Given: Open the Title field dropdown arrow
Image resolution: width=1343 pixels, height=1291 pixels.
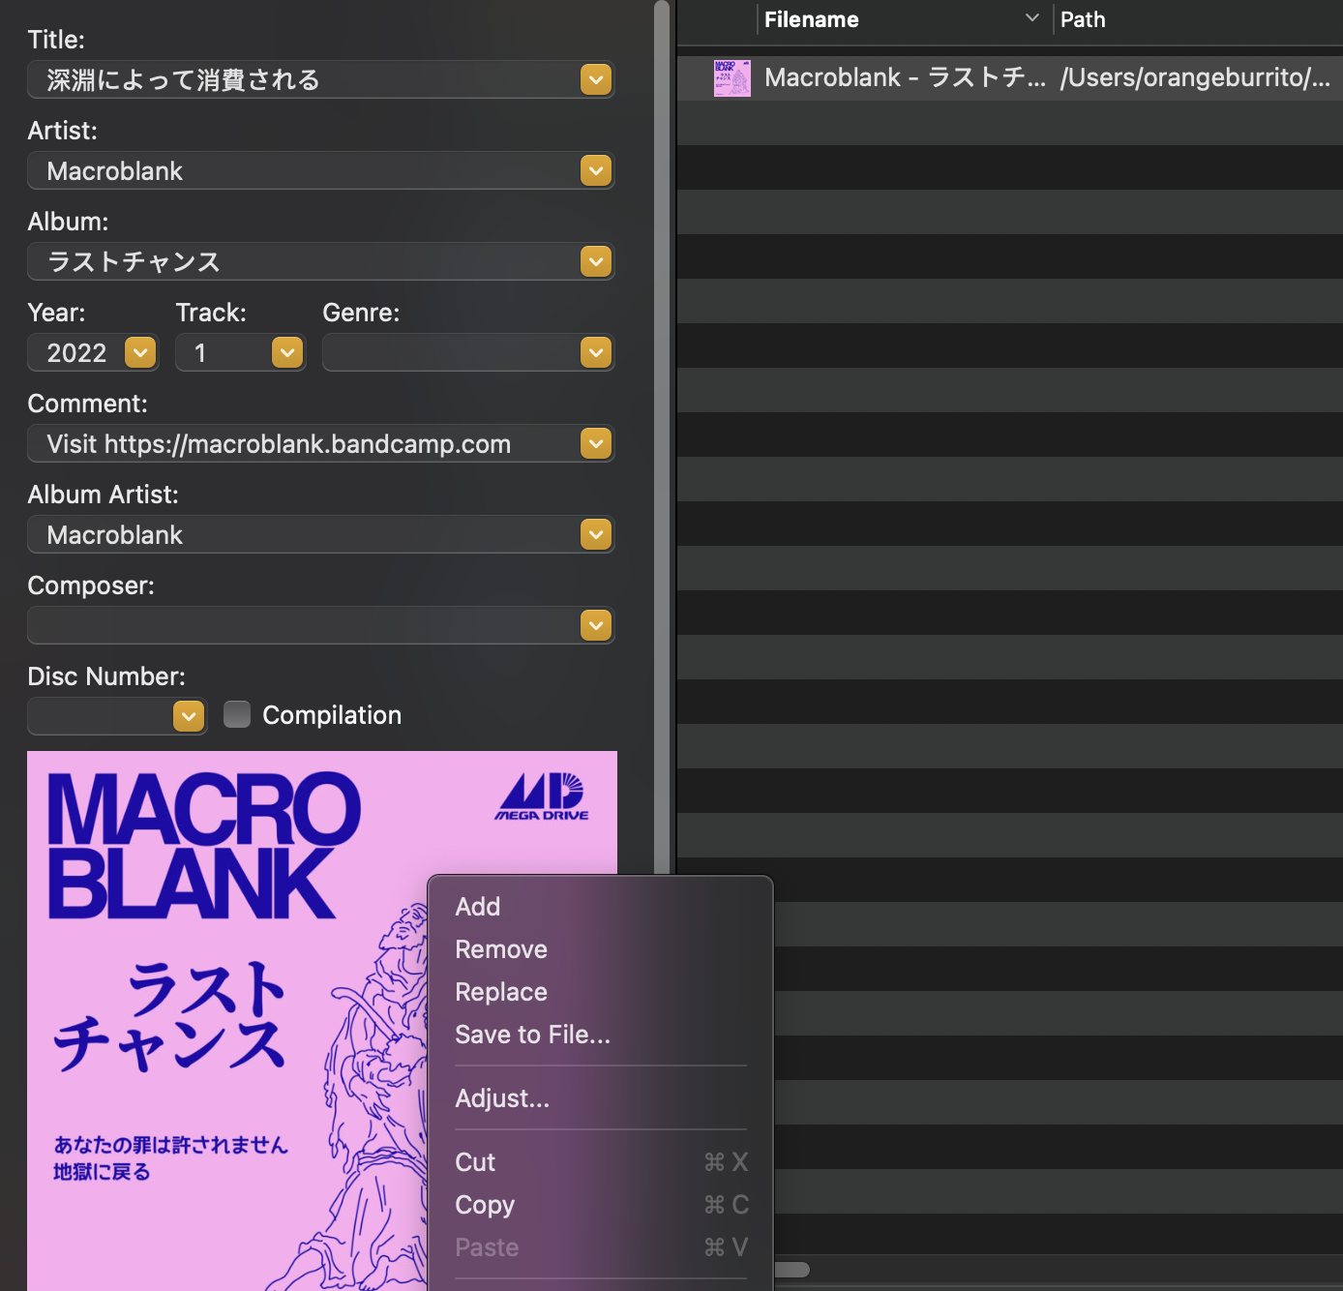Looking at the screenshot, I should tap(596, 79).
